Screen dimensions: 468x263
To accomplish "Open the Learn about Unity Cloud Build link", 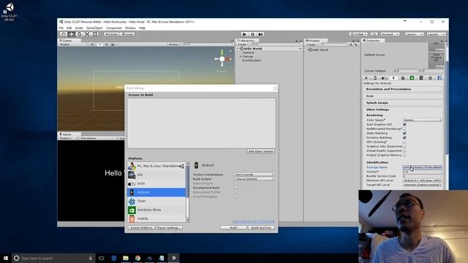I will [254, 221].
